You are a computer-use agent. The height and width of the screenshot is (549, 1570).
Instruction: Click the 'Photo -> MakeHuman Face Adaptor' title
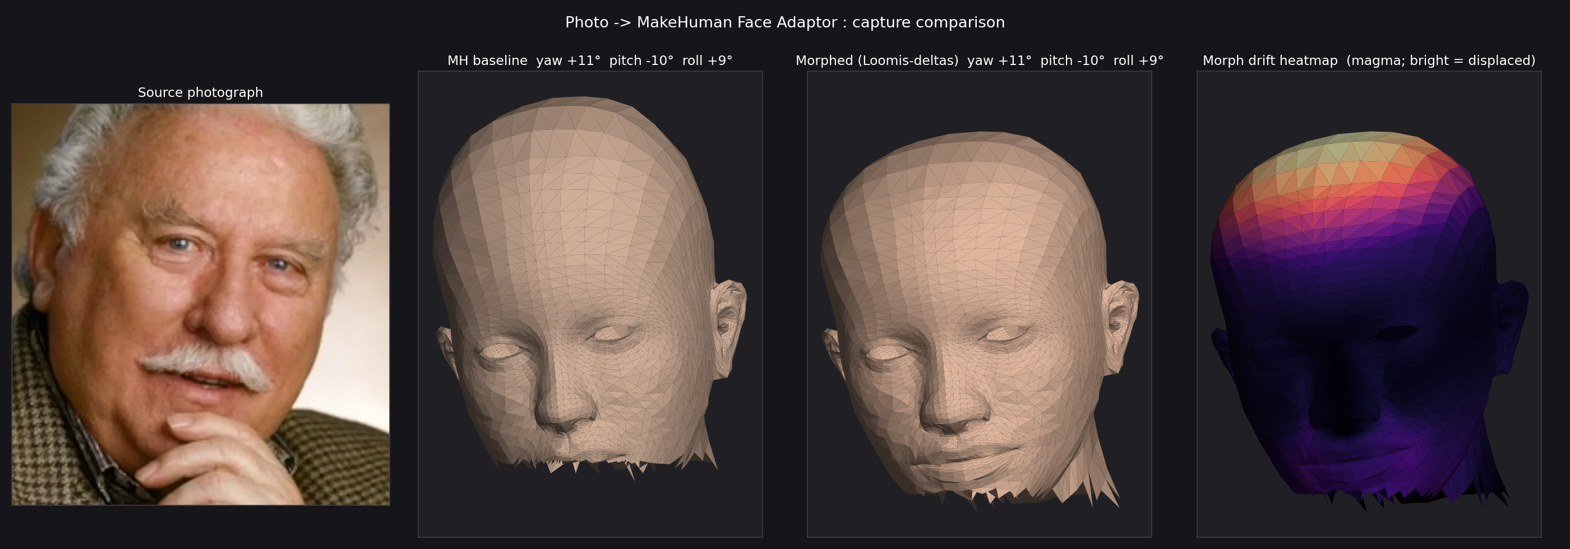pyautogui.click(x=785, y=22)
